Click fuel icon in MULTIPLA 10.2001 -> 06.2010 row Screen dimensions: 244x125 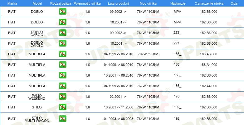[x=62, y=75]
